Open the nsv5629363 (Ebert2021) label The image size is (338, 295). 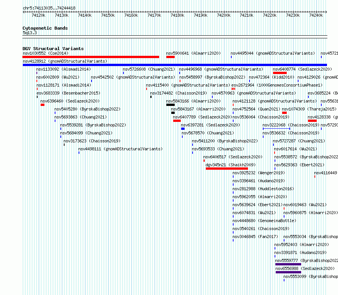pyautogui.click(x=299, y=165)
